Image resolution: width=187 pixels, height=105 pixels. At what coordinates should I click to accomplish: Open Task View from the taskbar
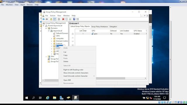(x=40, y=98)
